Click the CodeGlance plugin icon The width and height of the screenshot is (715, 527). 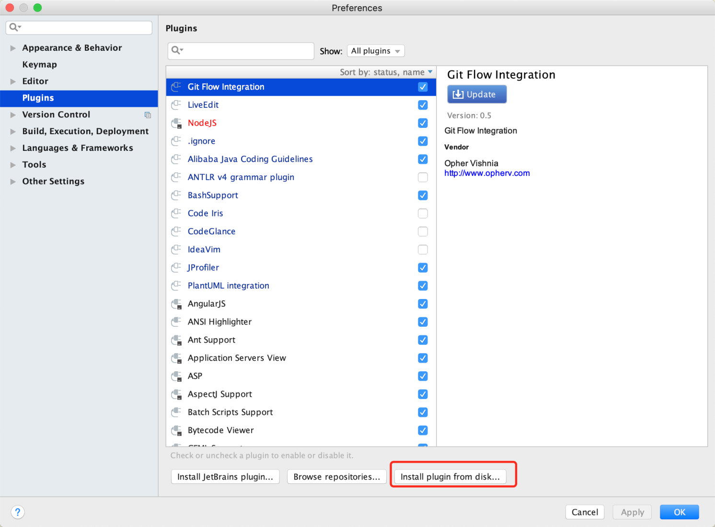pyautogui.click(x=176, y=231)
